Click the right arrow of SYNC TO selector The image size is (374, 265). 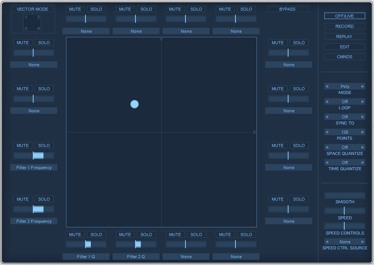click(363, 117)
